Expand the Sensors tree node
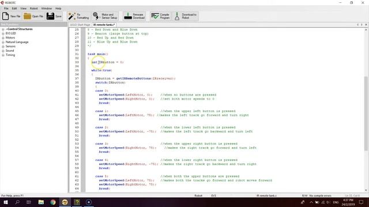The height and width of the screenshot is (207, 369). pyautogui.click(x=3, y=47)
